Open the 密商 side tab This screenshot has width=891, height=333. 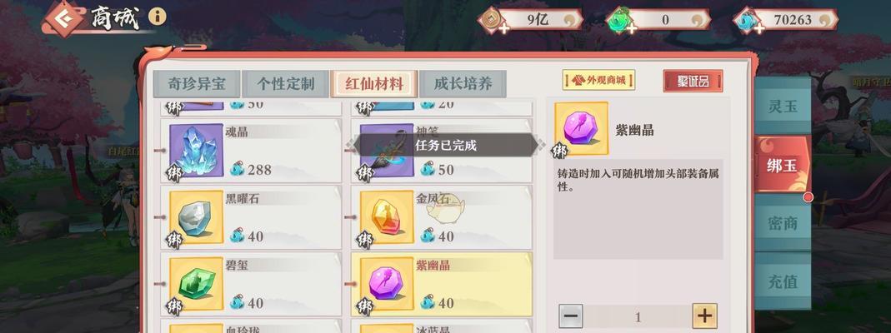click(x=783, y=223)
